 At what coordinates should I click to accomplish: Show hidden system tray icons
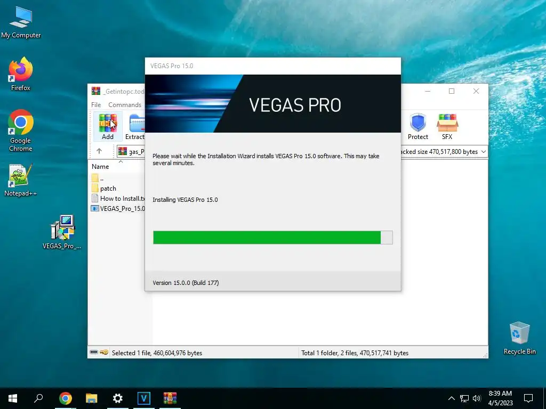(x=451, y=398)
